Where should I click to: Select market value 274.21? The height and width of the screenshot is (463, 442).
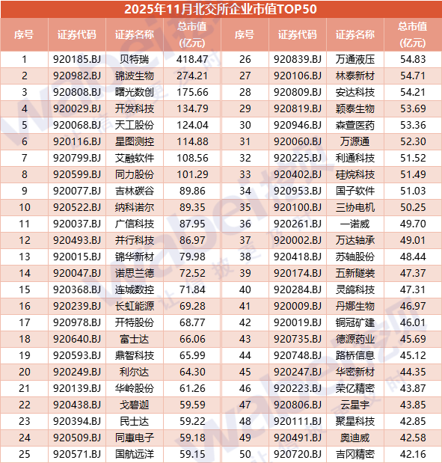point(192,76)
